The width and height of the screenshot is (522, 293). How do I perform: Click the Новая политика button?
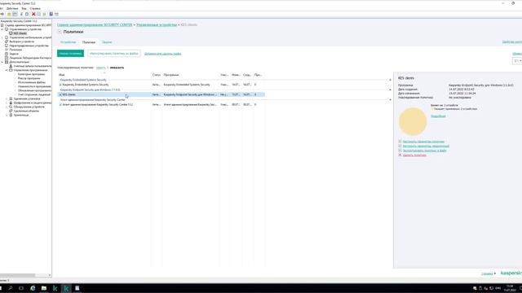coord(71,53)
